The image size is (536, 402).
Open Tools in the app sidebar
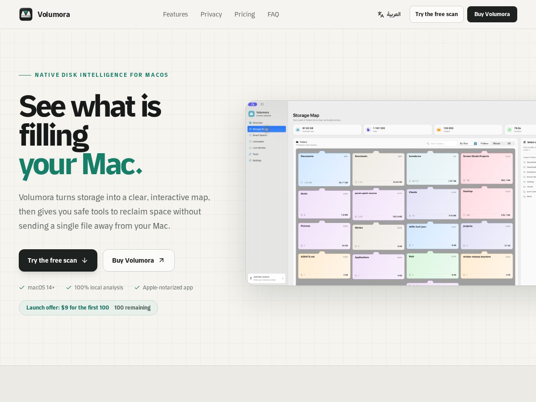coord(267,154)
